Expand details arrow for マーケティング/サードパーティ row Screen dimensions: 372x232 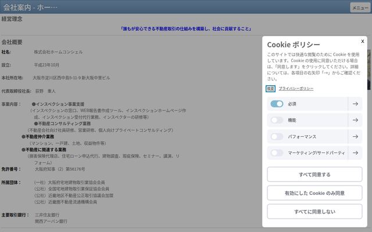[355, 153]
